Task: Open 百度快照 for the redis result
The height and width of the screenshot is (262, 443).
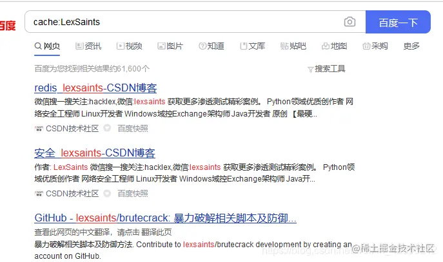Action: tap(133, 129)
